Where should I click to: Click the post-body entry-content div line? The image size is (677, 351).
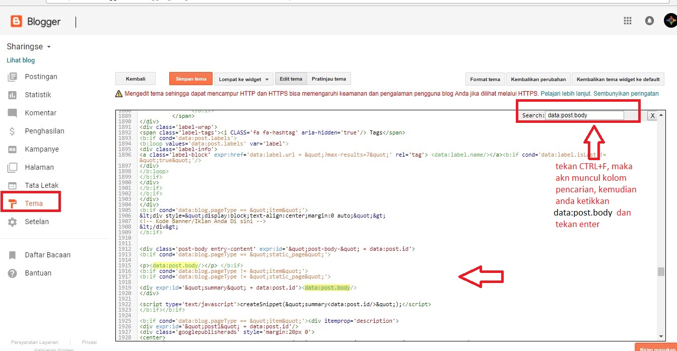(x=277, y=249)
